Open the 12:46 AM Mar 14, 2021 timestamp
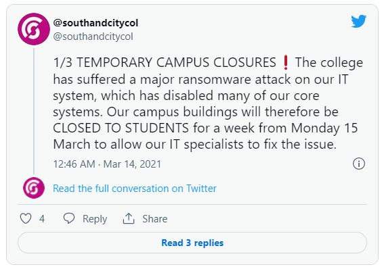This screenshot has height=269, width=382. pos(107,164)
